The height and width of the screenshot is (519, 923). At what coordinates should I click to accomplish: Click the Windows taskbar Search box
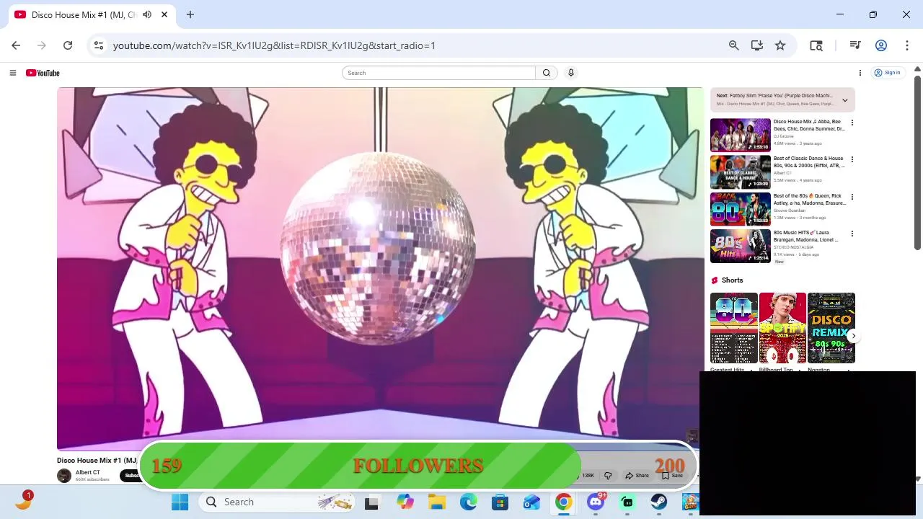(x=278, y=502)
